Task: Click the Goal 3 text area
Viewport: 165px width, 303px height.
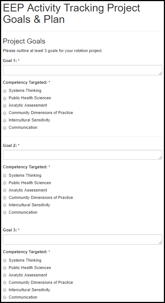Action: 83,240
